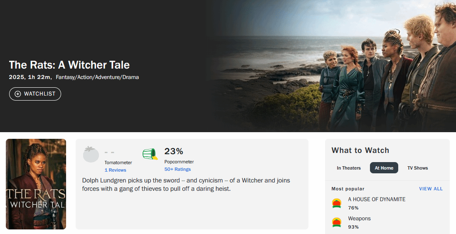The height and width of the screenshot is (234, 456).
Task: Click The Rats movie poster thumbnail
Action: tap(36, 184)
